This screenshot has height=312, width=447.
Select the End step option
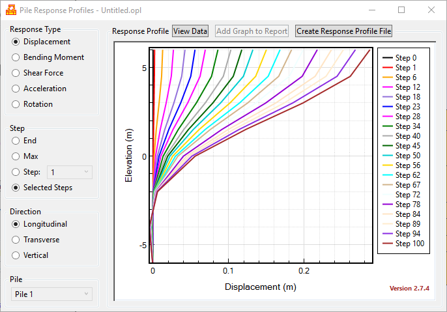point(16,141)
